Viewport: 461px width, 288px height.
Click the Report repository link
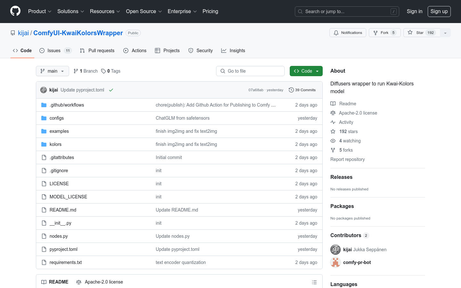347,159
